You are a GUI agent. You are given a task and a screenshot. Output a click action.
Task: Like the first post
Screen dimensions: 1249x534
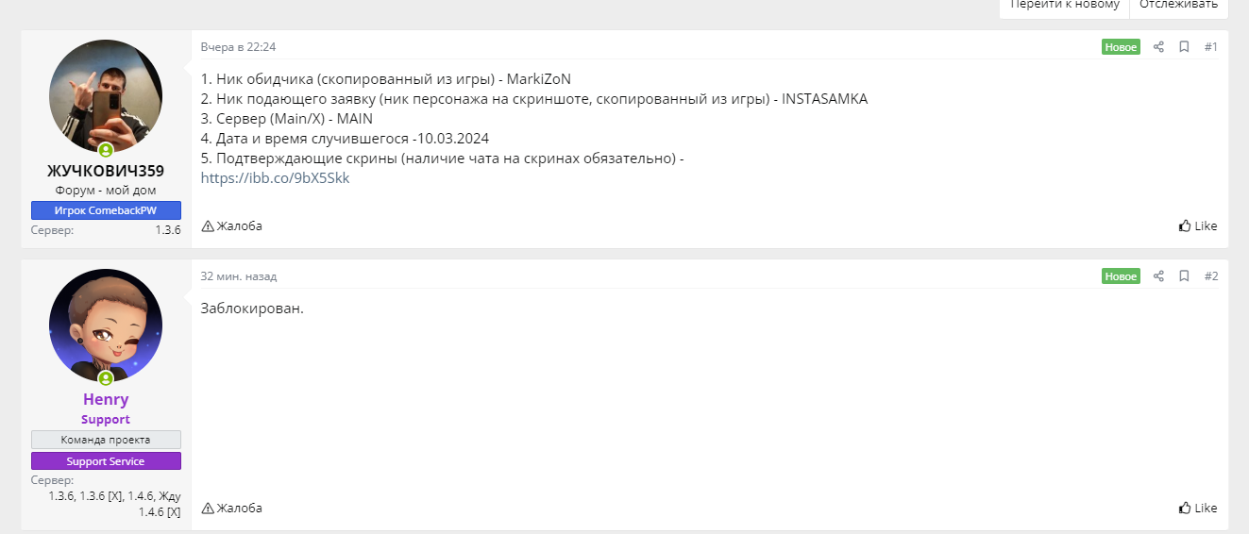coord(1198,226)
